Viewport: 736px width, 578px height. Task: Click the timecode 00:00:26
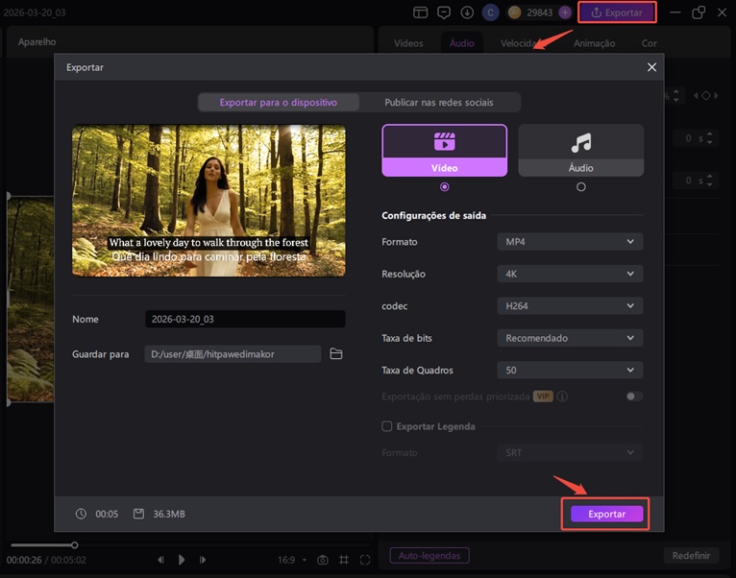[24, 560]
